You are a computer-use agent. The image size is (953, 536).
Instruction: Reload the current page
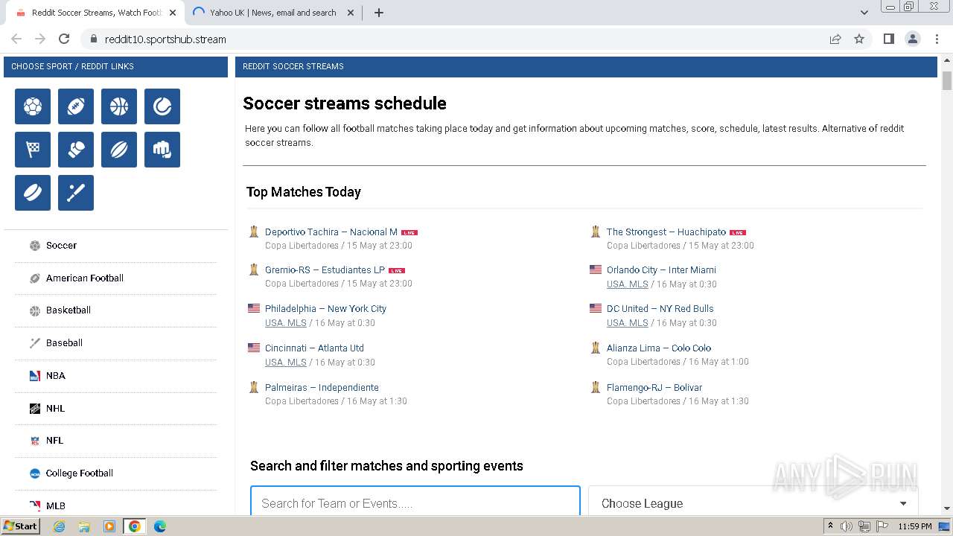[64, 39]
